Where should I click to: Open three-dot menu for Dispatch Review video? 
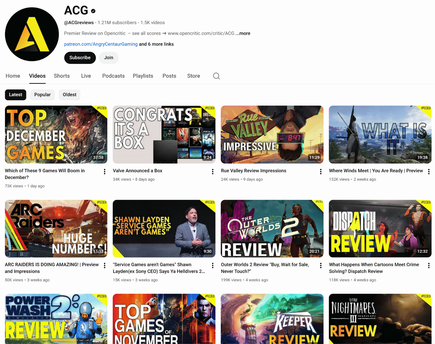[x=428, y=266]
